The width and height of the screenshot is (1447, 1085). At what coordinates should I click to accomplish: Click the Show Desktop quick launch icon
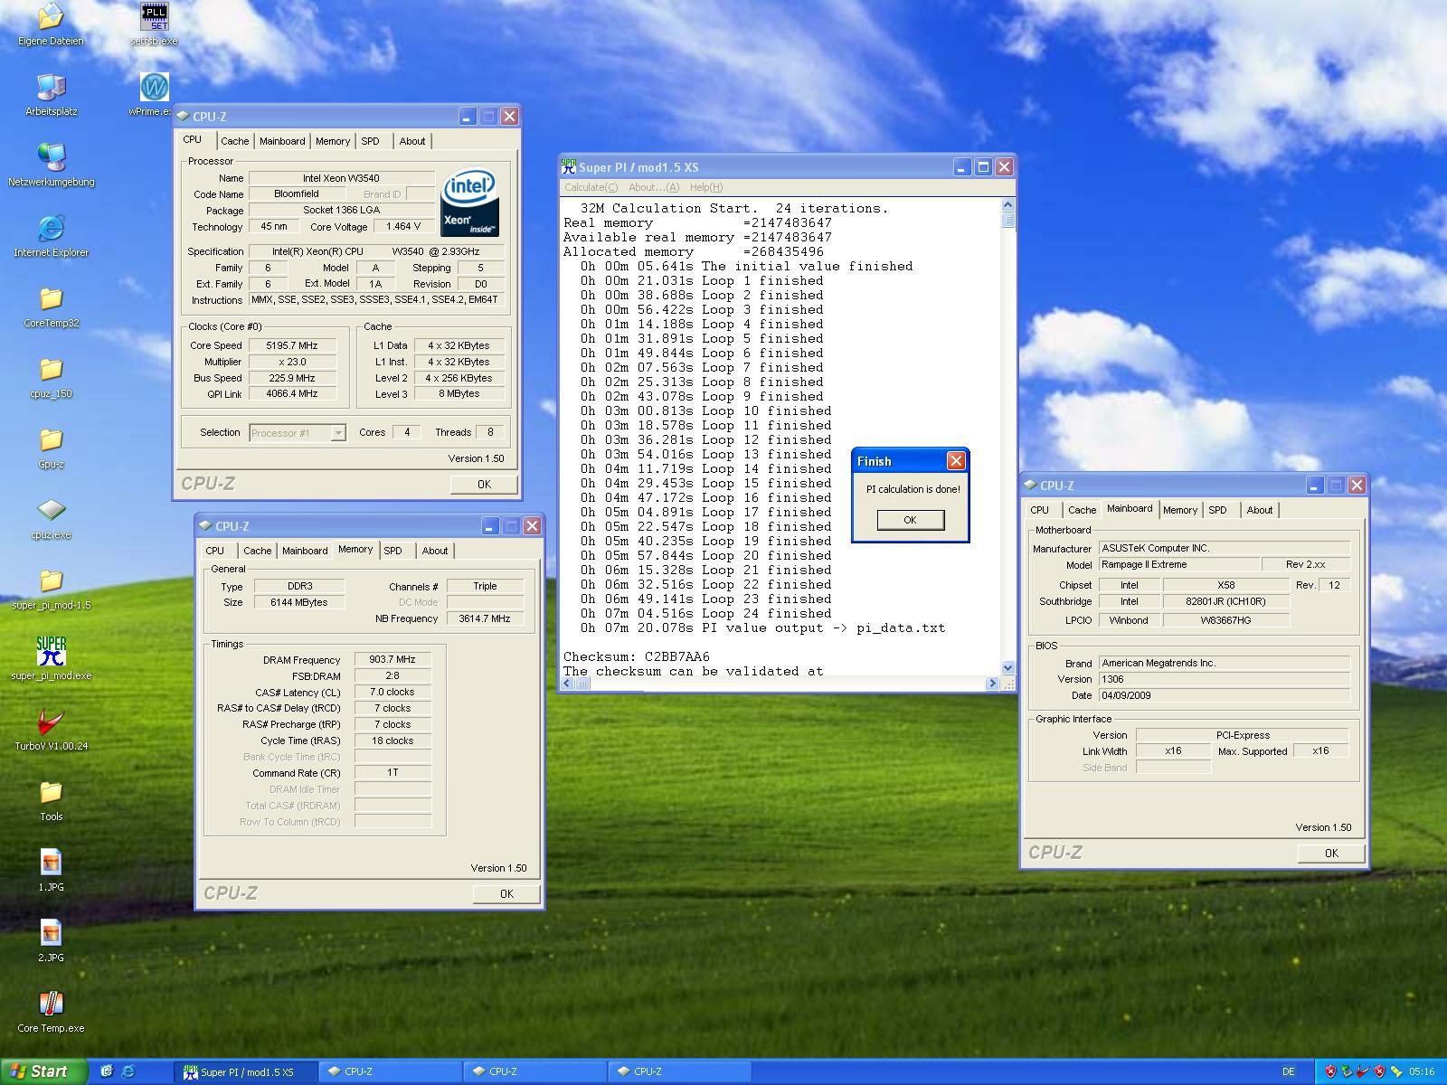[107, 1071]
